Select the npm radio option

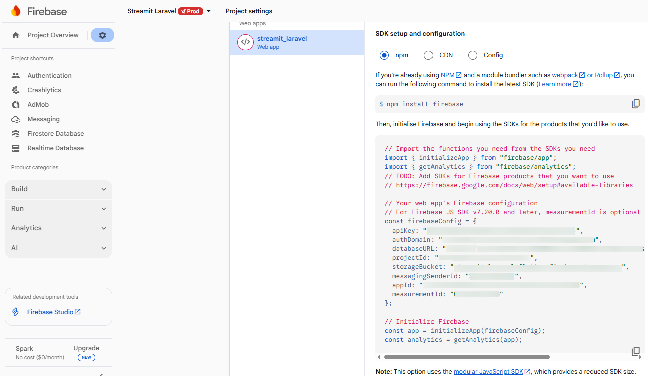click(384, 55)
